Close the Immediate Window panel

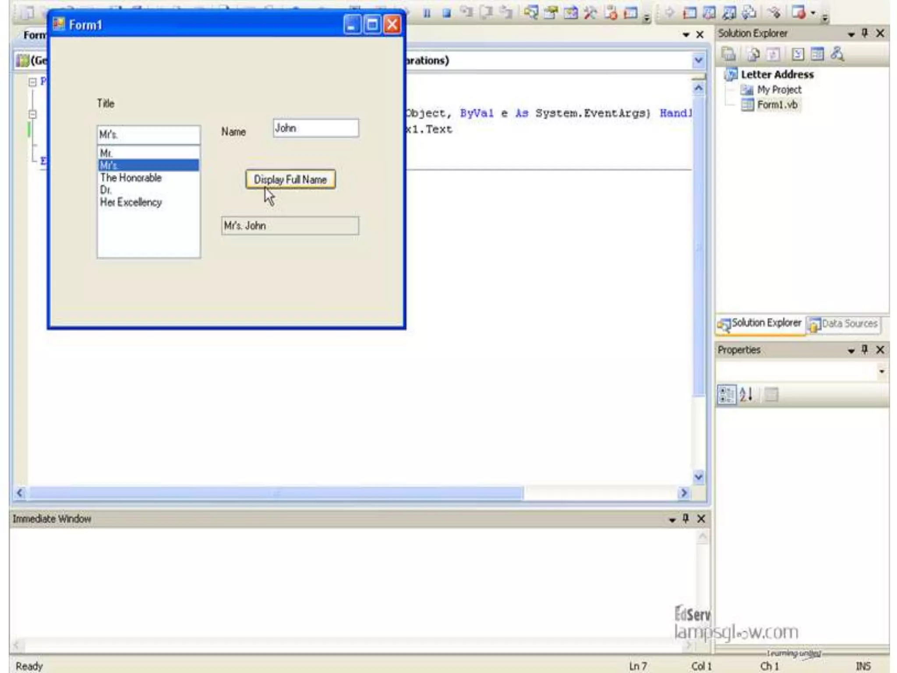coord(701,518)
